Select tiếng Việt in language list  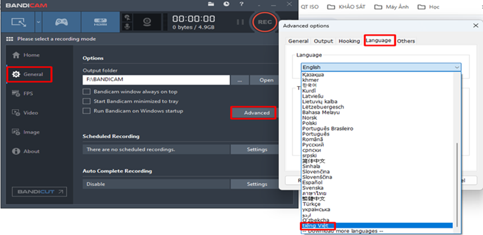(x=377, y=226)
